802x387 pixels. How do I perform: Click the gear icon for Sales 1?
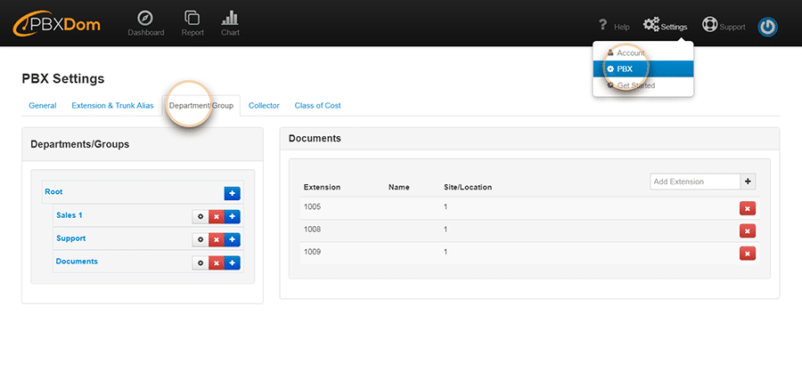coord(200,216)
